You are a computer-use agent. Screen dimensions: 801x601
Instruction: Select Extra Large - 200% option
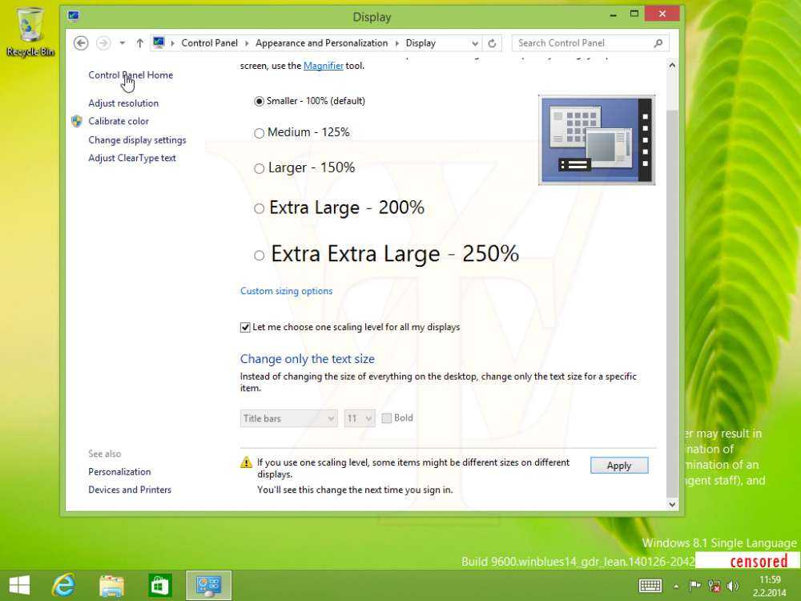click(259, 208)
